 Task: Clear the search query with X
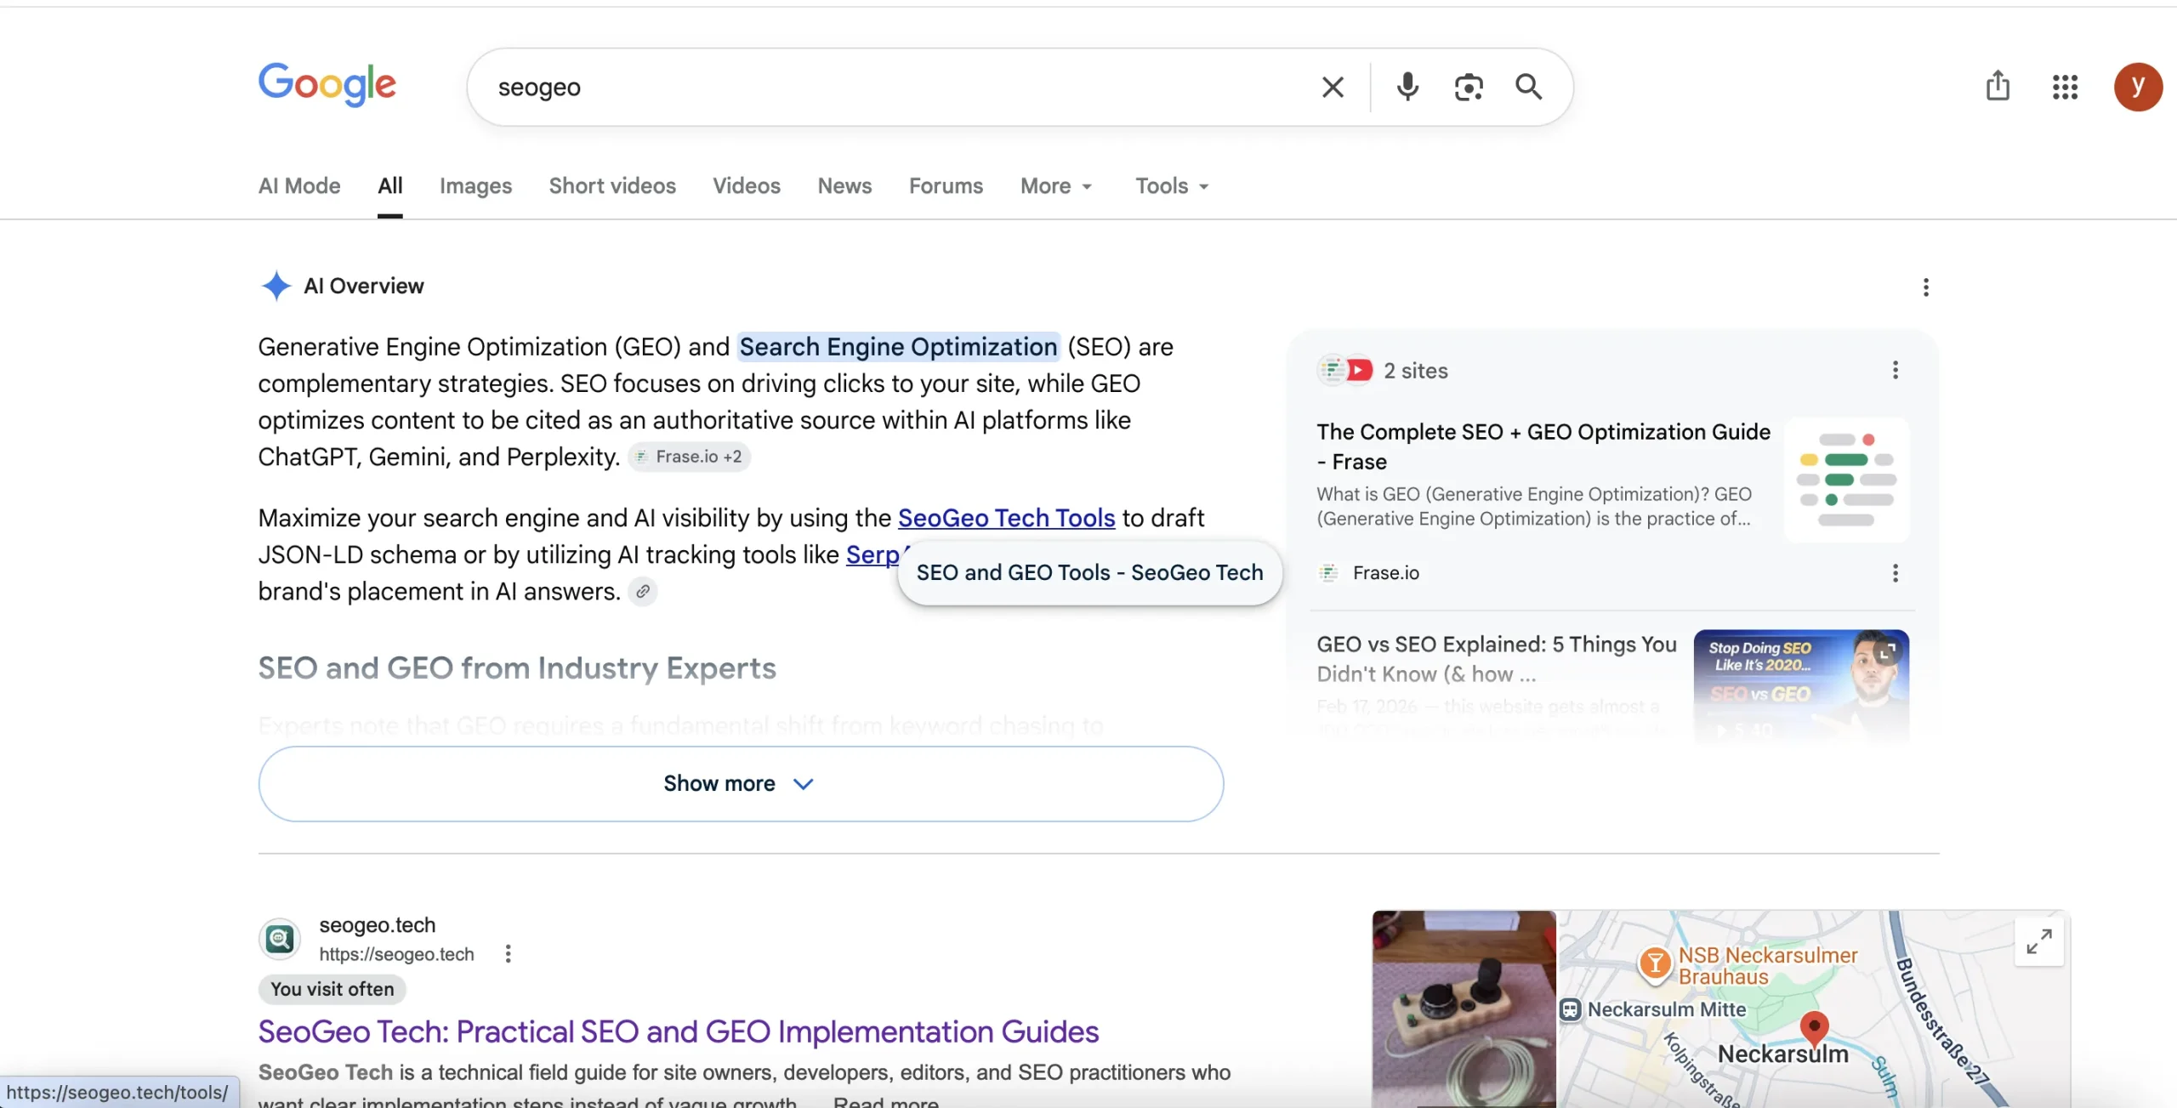click(x=1333, y=87)
